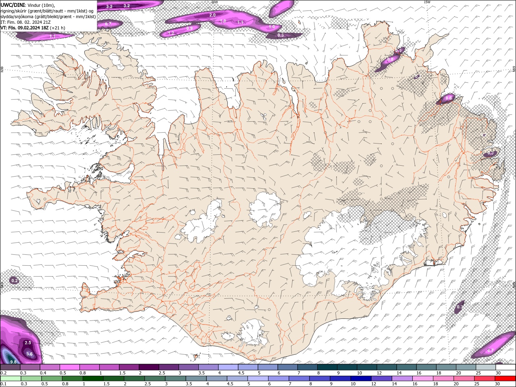Click the '(+21 h)' forecast offset text

58,28
